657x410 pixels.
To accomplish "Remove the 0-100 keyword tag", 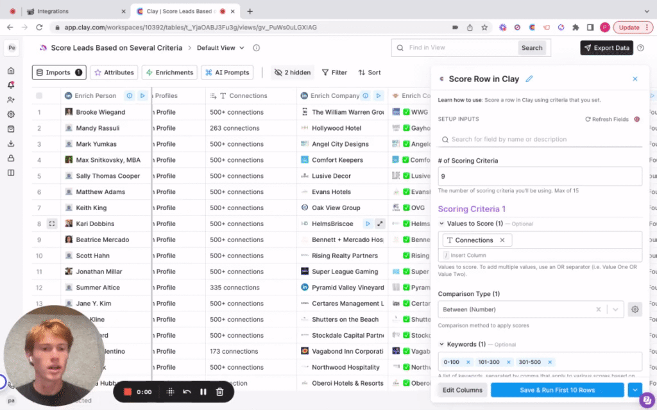I will point(468,362).
